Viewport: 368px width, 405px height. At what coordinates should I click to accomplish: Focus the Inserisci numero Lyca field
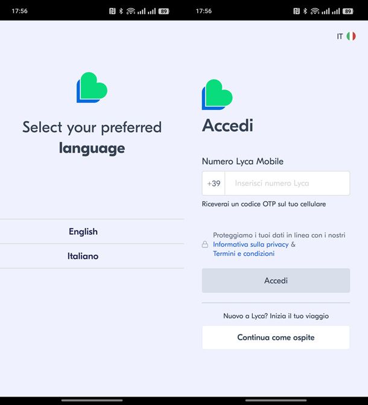click(x=287, y=183)
